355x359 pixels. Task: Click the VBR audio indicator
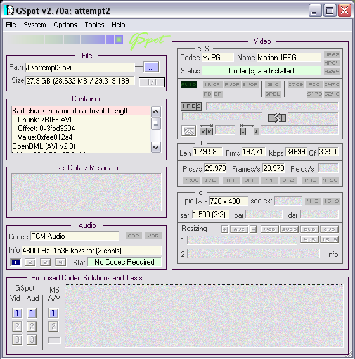(153, 236)
